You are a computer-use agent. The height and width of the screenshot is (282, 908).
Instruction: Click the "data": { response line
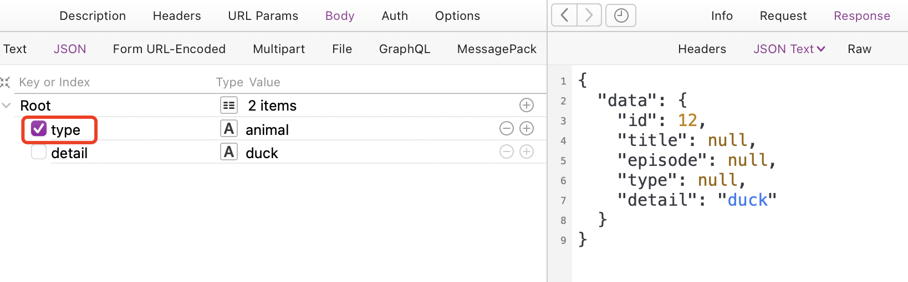tap(642, 100)
